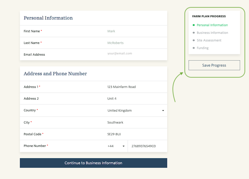249x179 pixels.
Task: Open the Funding progress step
Action: click(203, 48)
